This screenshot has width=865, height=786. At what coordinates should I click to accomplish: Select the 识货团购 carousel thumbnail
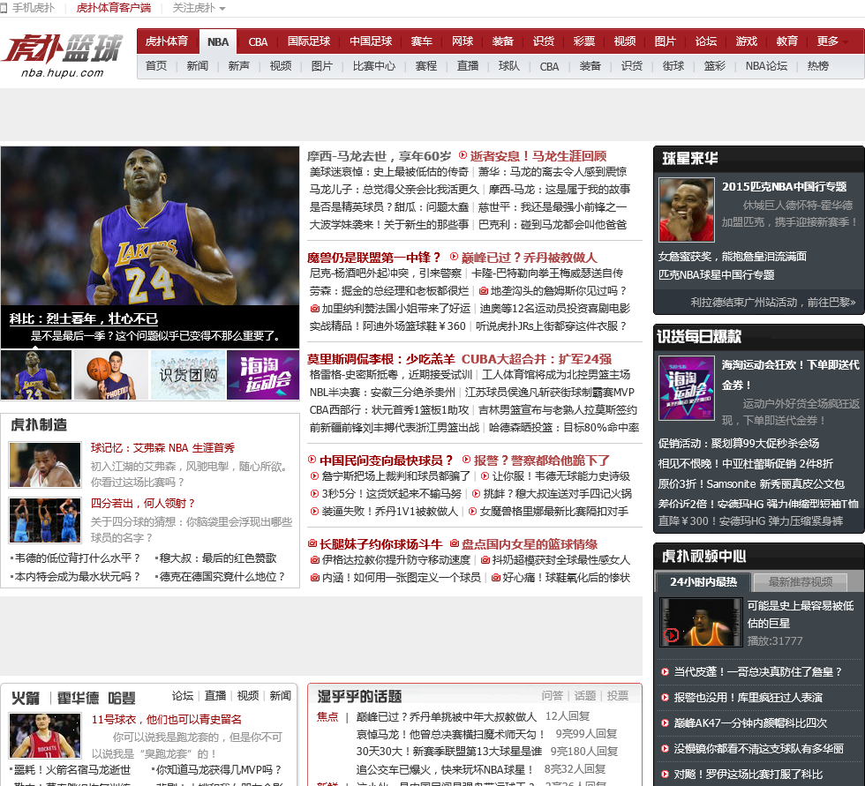tap(188, 375)
